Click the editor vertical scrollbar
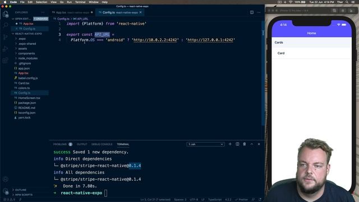The image size is (359, 202). (x=263, y=74)
